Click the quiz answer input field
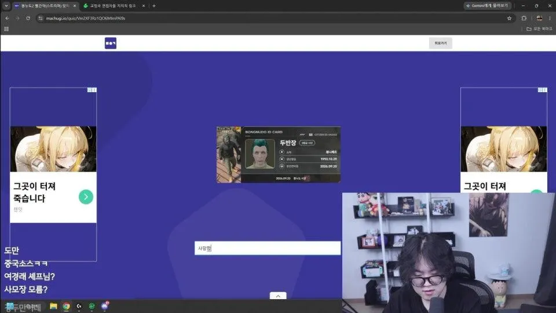This screenshot has height=313, width=556. tap(268, 248)
